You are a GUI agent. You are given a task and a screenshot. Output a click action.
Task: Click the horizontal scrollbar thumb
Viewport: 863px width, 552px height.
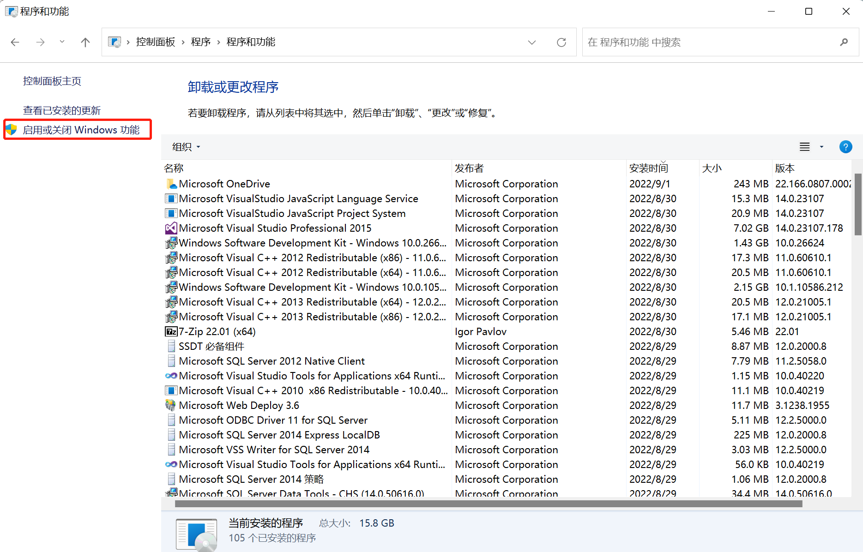point(489,504)
